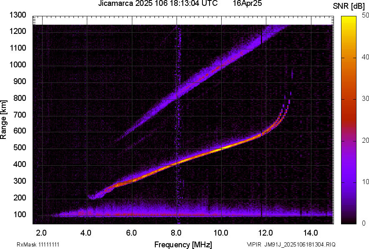
Task: Click range tick label '200'
Action: [20, 198]
